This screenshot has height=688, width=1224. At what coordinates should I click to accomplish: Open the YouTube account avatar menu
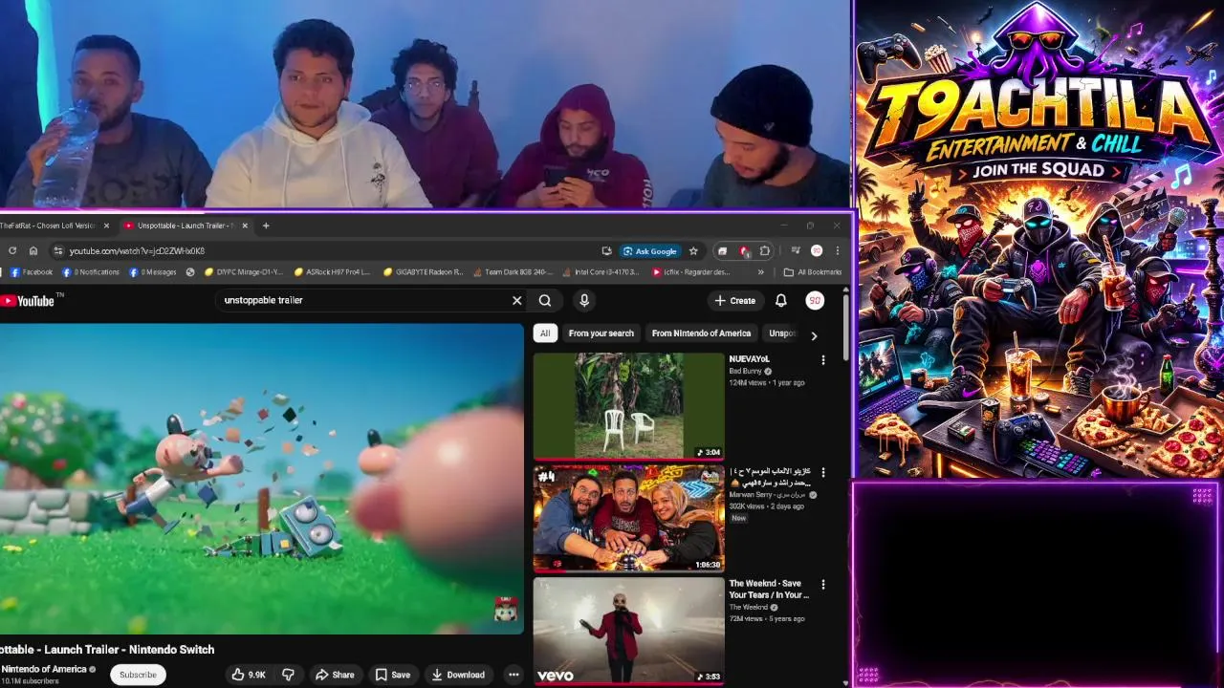click(x=815, y=300)
